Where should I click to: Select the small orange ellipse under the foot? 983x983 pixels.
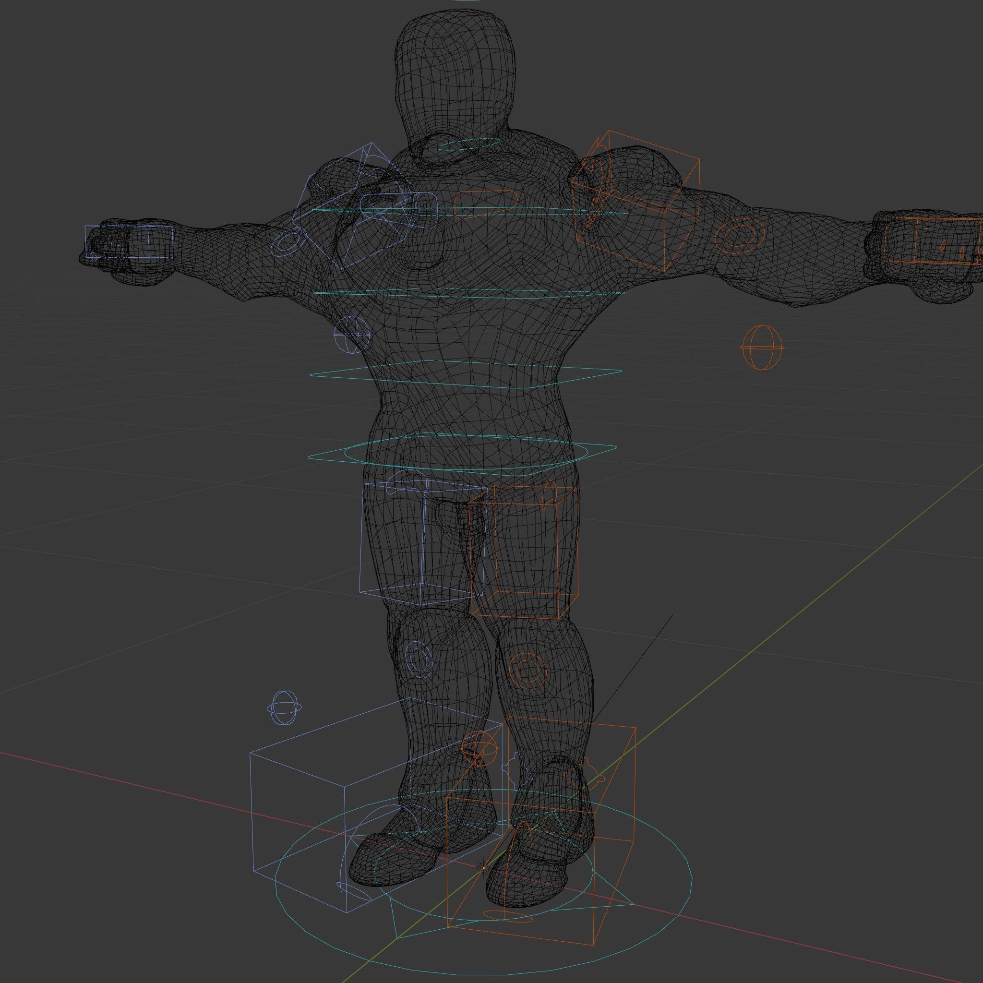pos(507,915)
